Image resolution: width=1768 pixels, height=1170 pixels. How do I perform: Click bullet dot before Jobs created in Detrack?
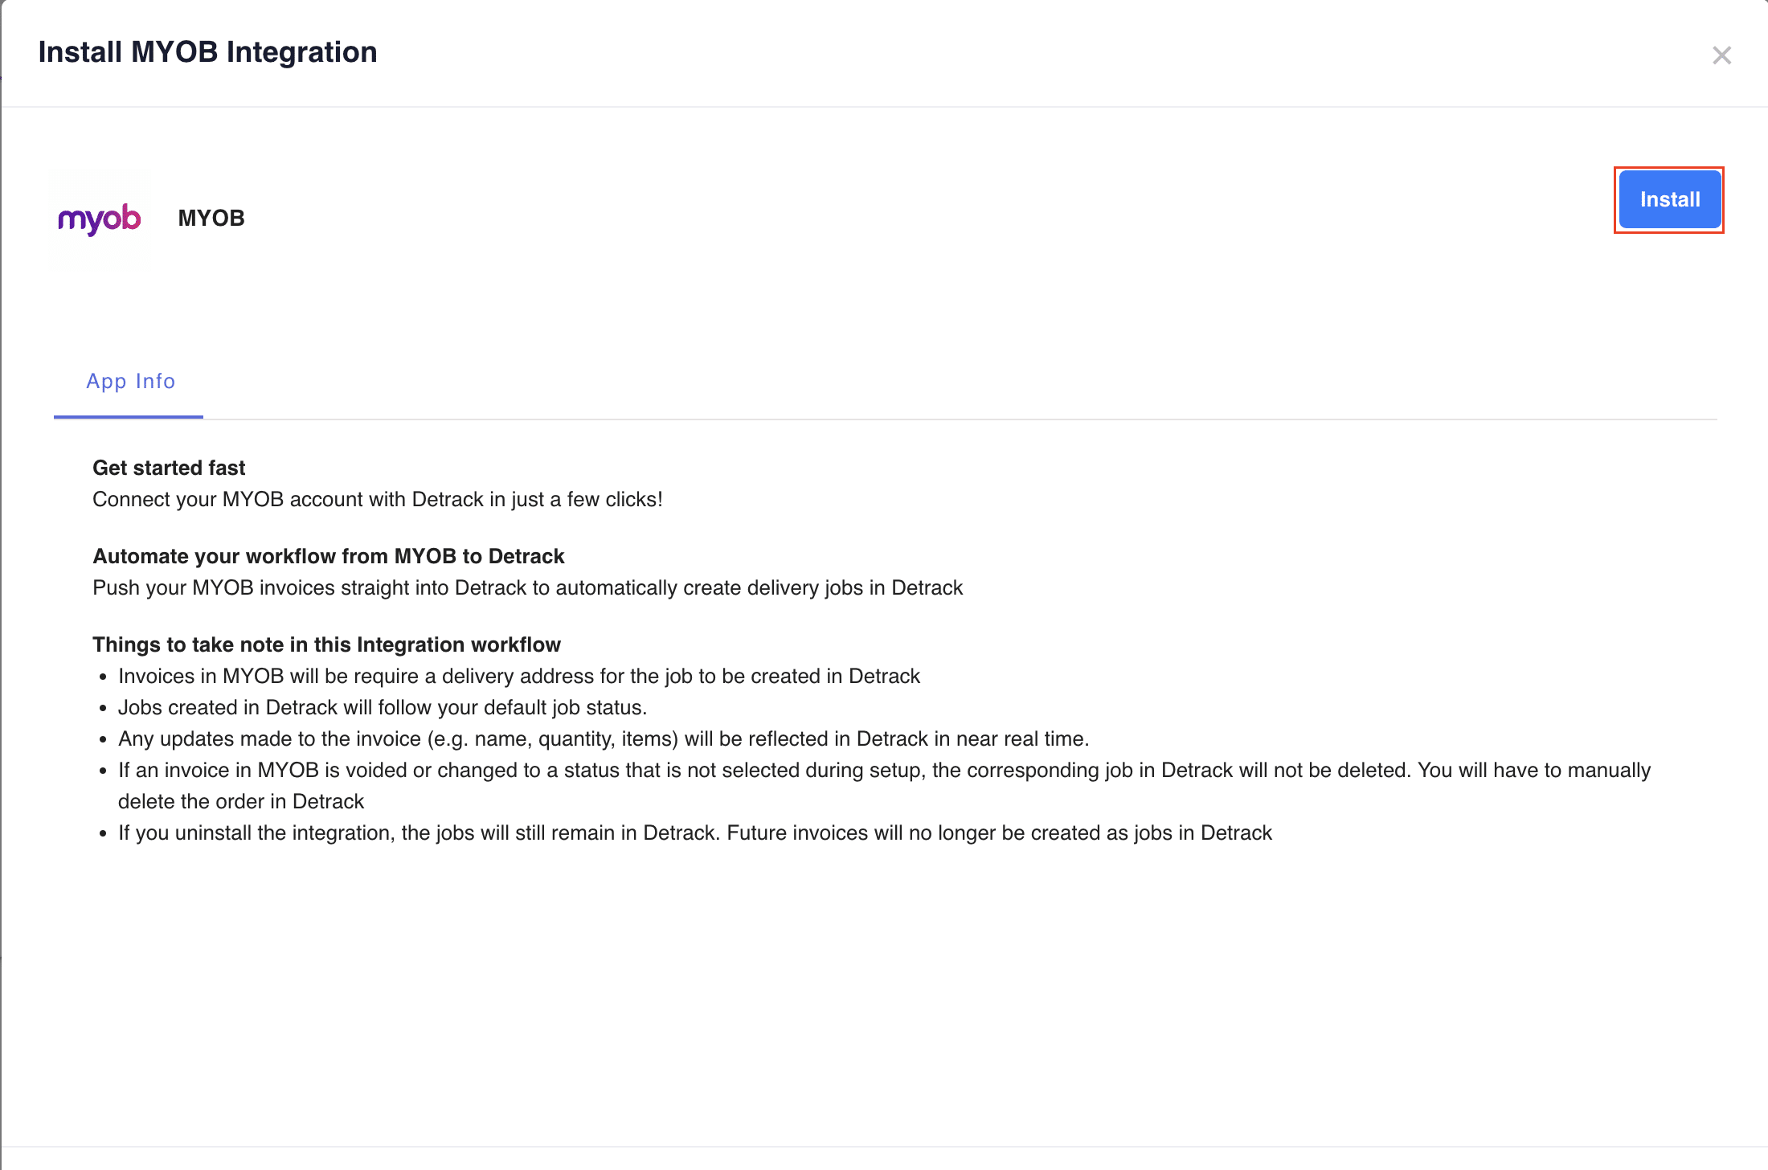[103, 709]
